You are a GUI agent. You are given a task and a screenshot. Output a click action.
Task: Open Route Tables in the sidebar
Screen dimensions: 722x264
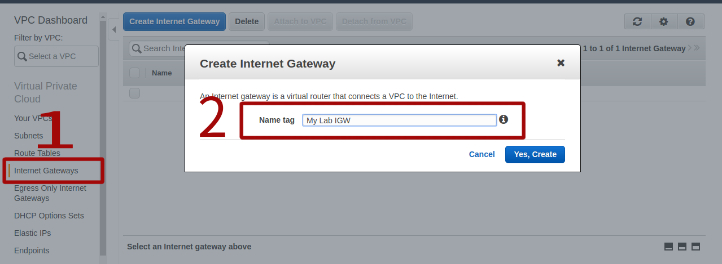tap(37, 153)
